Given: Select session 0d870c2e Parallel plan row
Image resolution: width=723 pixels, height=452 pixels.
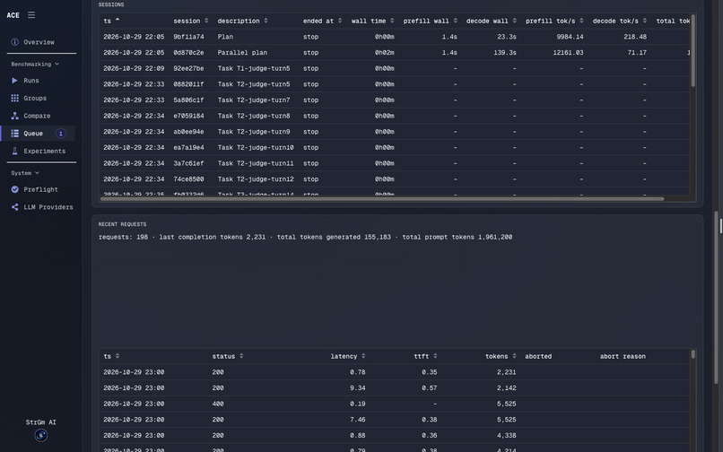Looking at the screenshot, I should [x=394, y=53].
